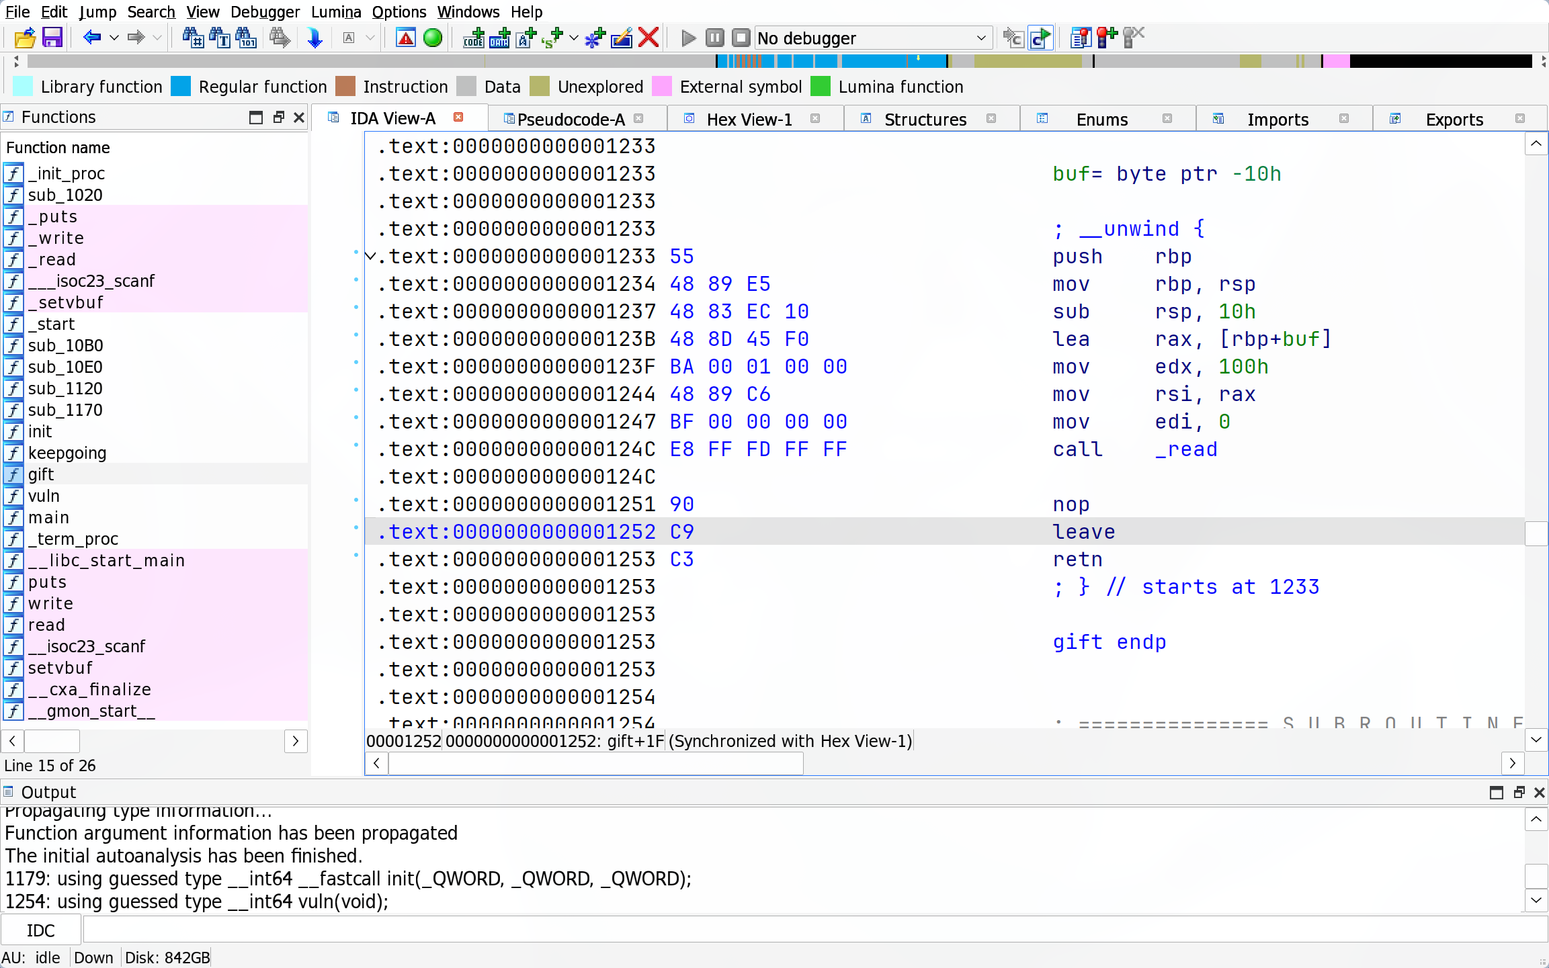The height and width of the screenshot is (968, 1549).
Task: Switch to the Pseudocode-A tab
Action: coord(570,119)
